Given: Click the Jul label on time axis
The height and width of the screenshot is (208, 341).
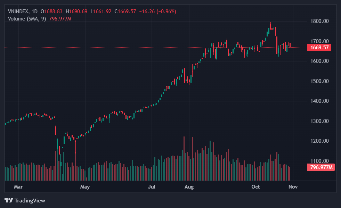Looking at the screenshot, I should tap(152, 187).
